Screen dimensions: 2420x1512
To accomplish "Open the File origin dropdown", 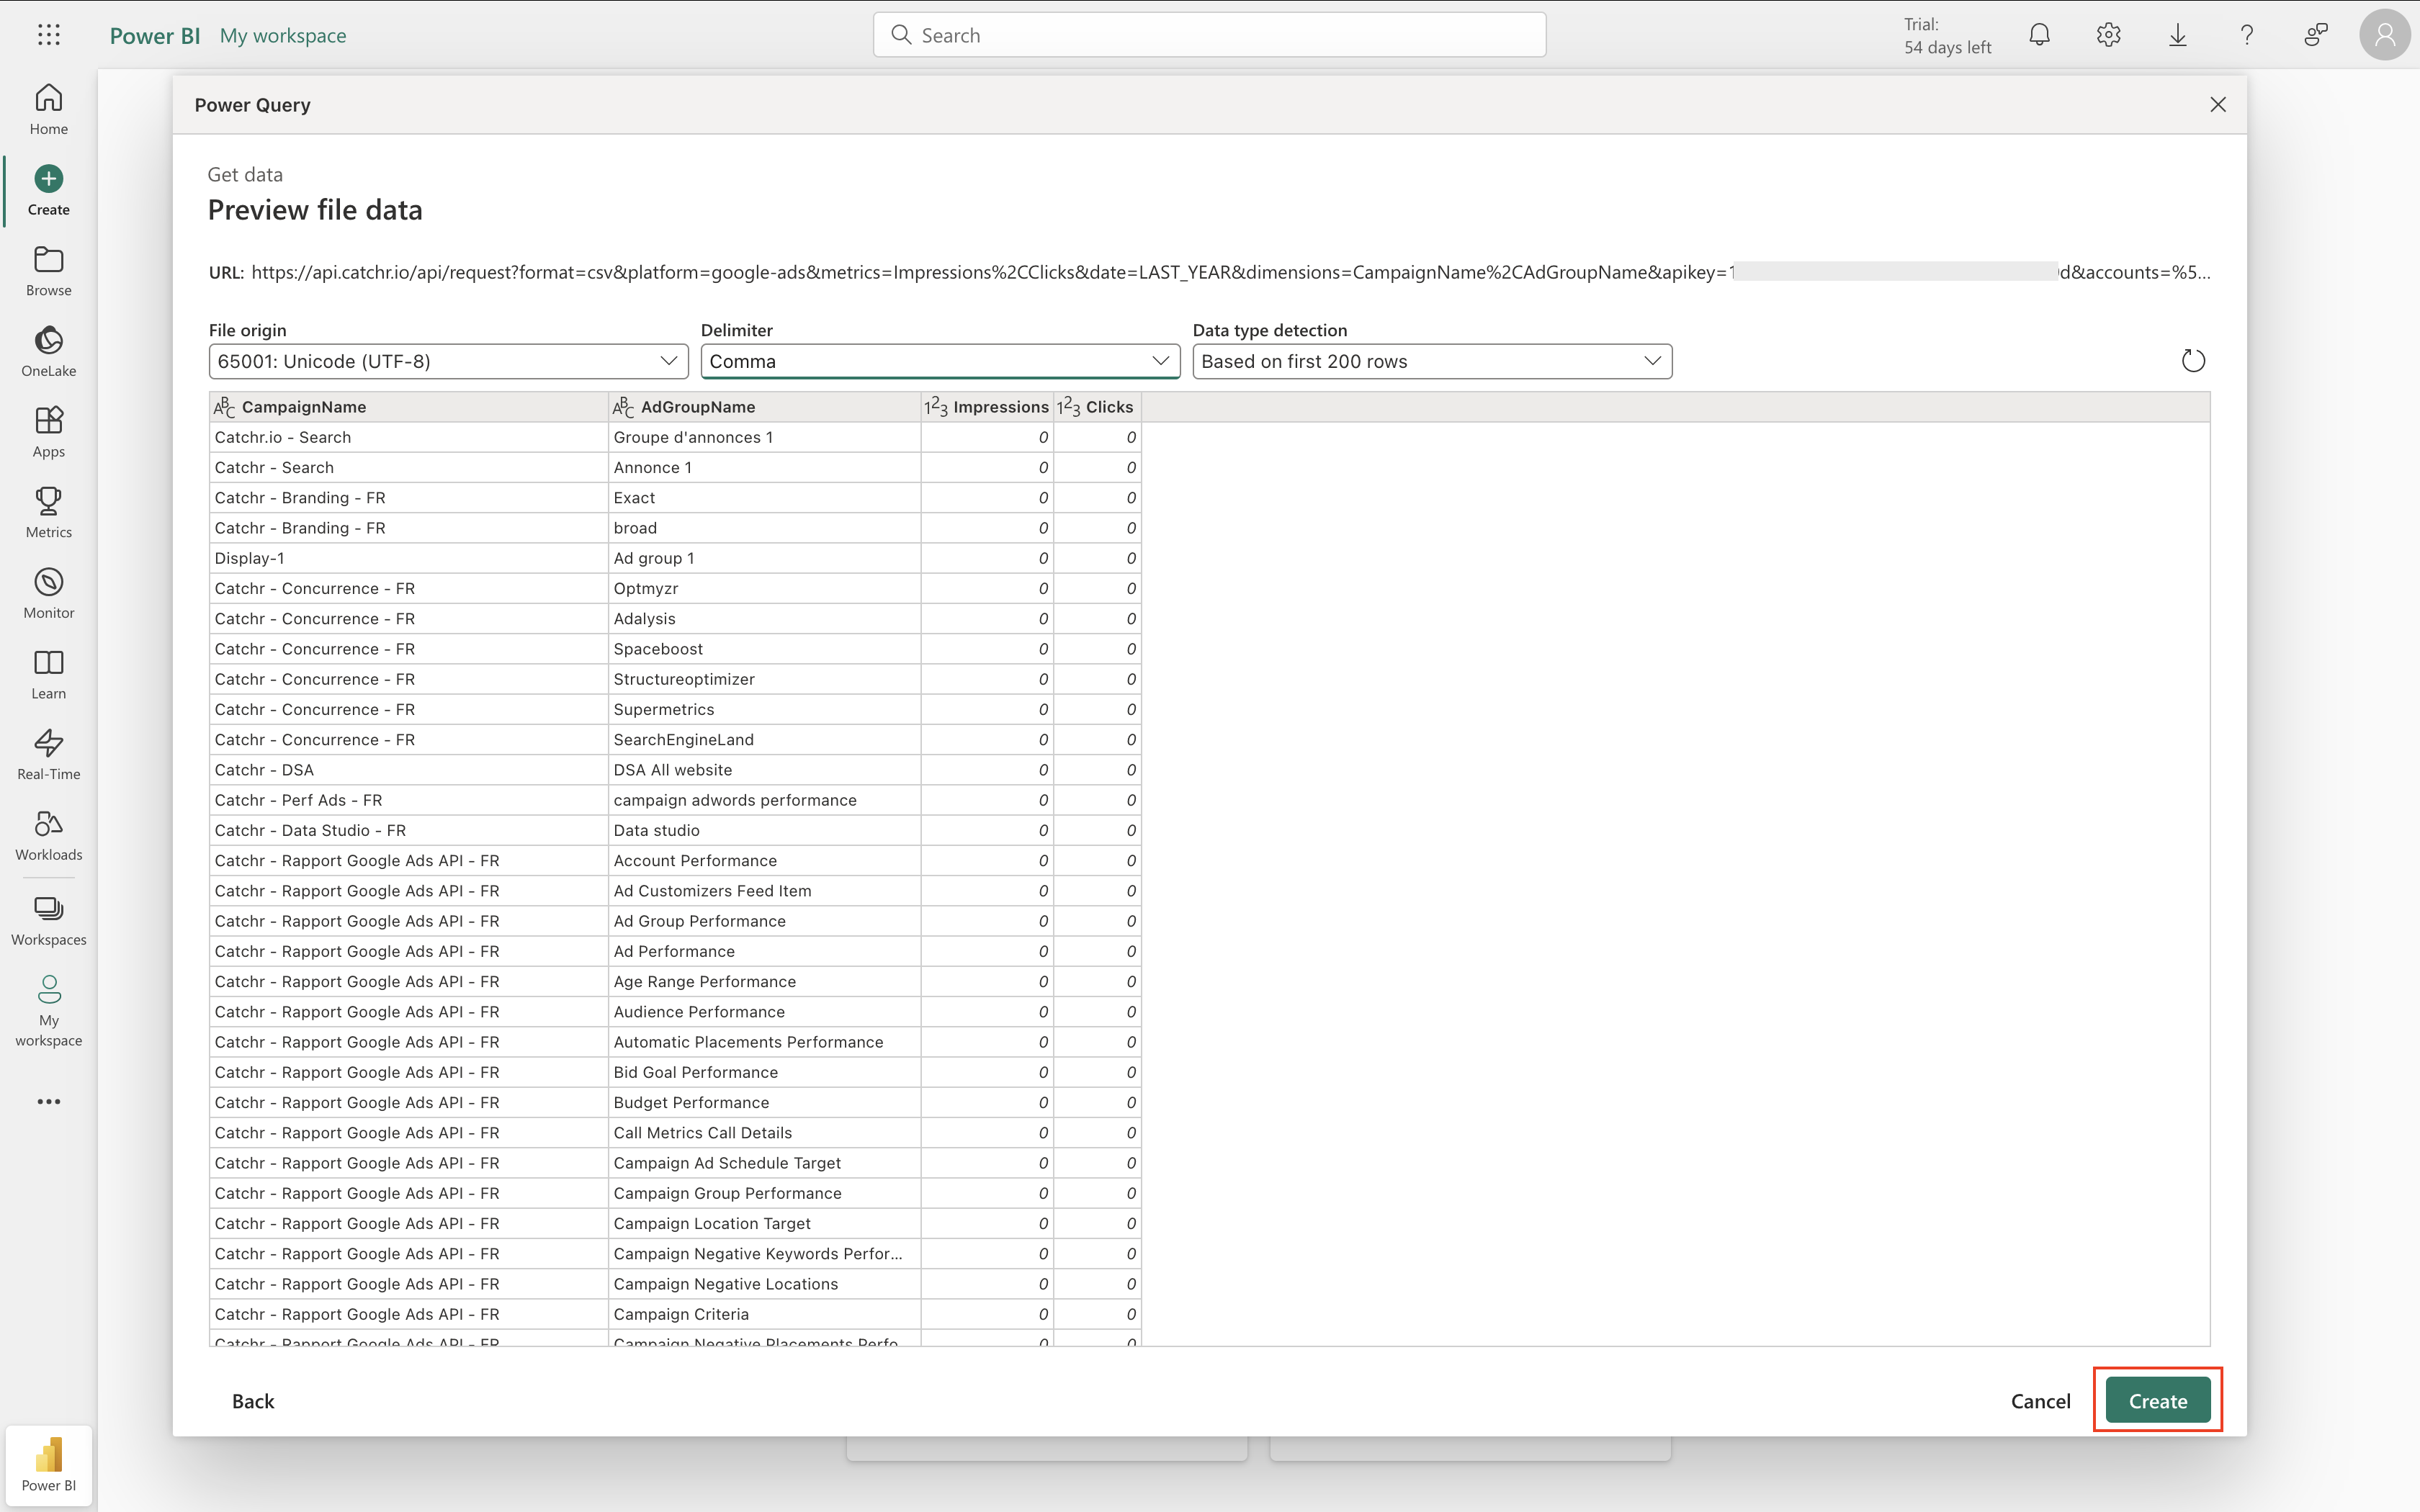I will 448,361.
